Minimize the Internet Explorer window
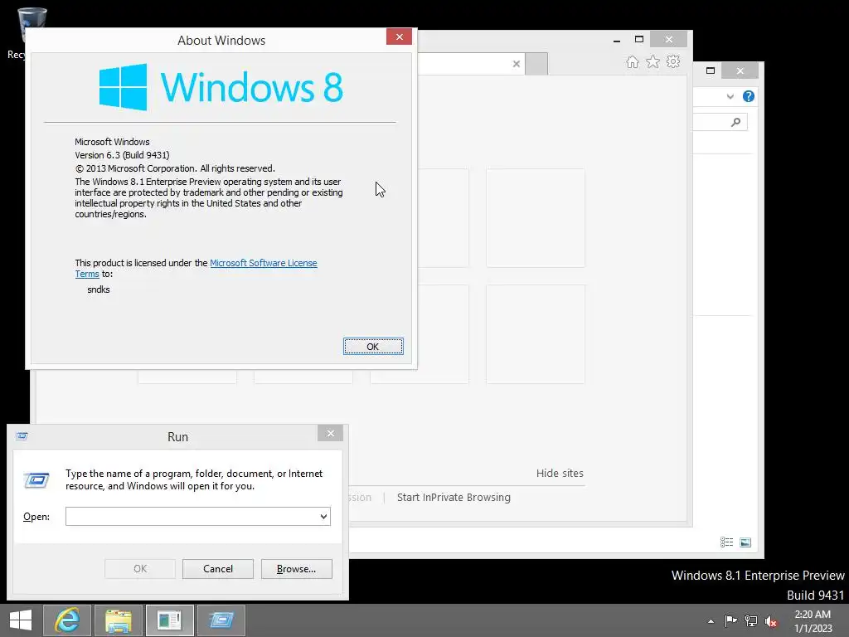Viewport: 849px width, 637px height. [x=617, y=40]
